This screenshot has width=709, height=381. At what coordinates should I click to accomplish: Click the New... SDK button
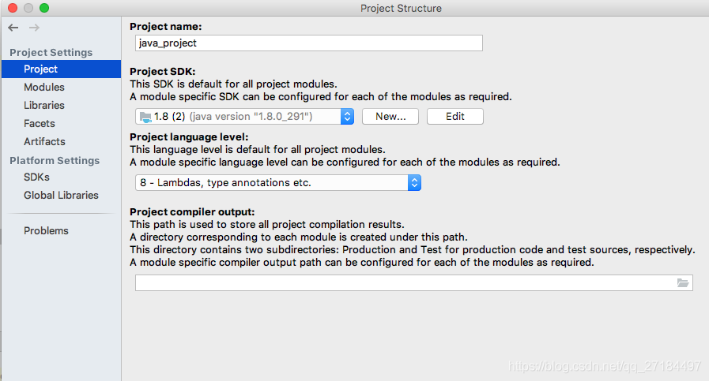click(x=390, y=117)
